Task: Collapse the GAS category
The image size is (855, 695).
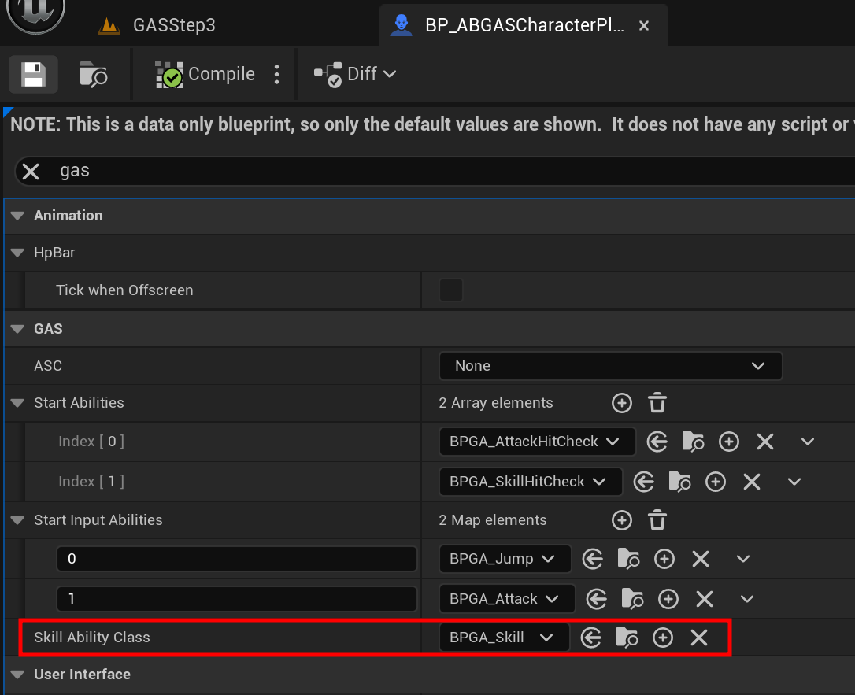Action: [x=17, y=329]
